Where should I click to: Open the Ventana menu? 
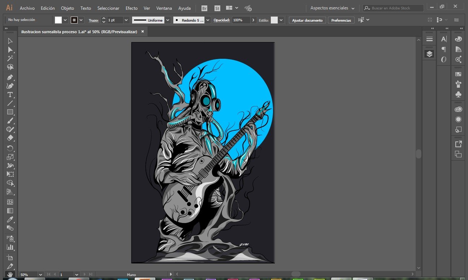tap(164, 8)
